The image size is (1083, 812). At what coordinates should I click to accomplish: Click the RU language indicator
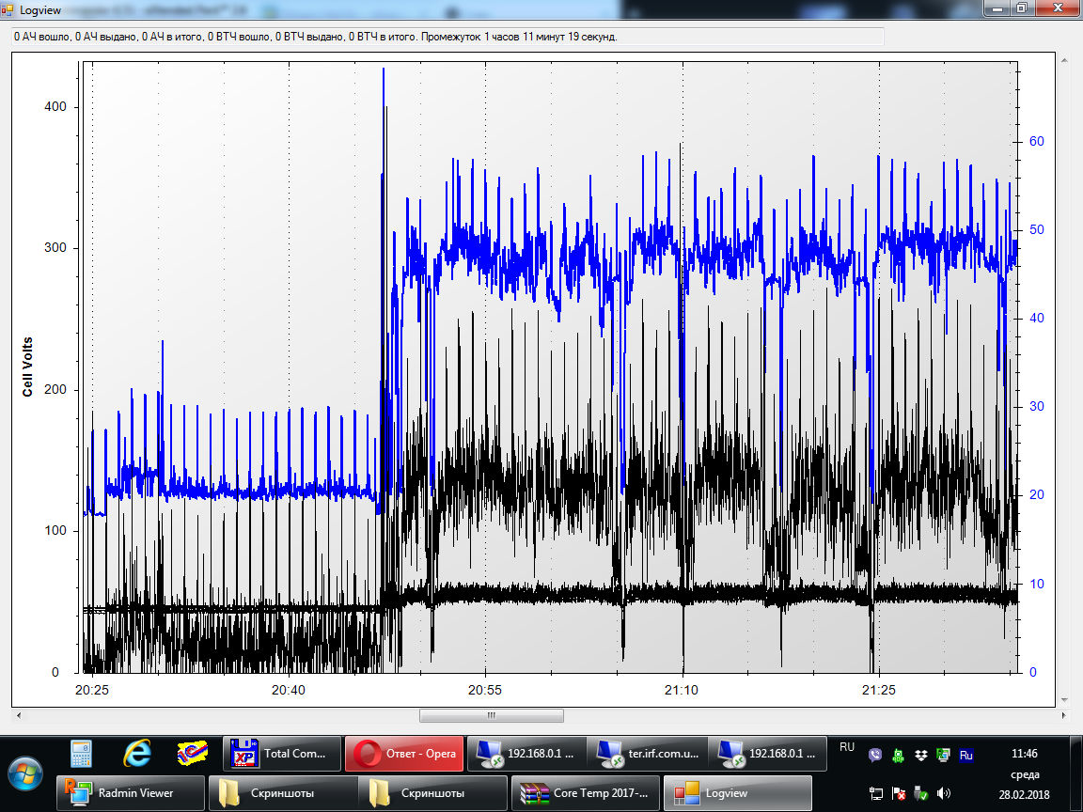click(x=847, y=748)
